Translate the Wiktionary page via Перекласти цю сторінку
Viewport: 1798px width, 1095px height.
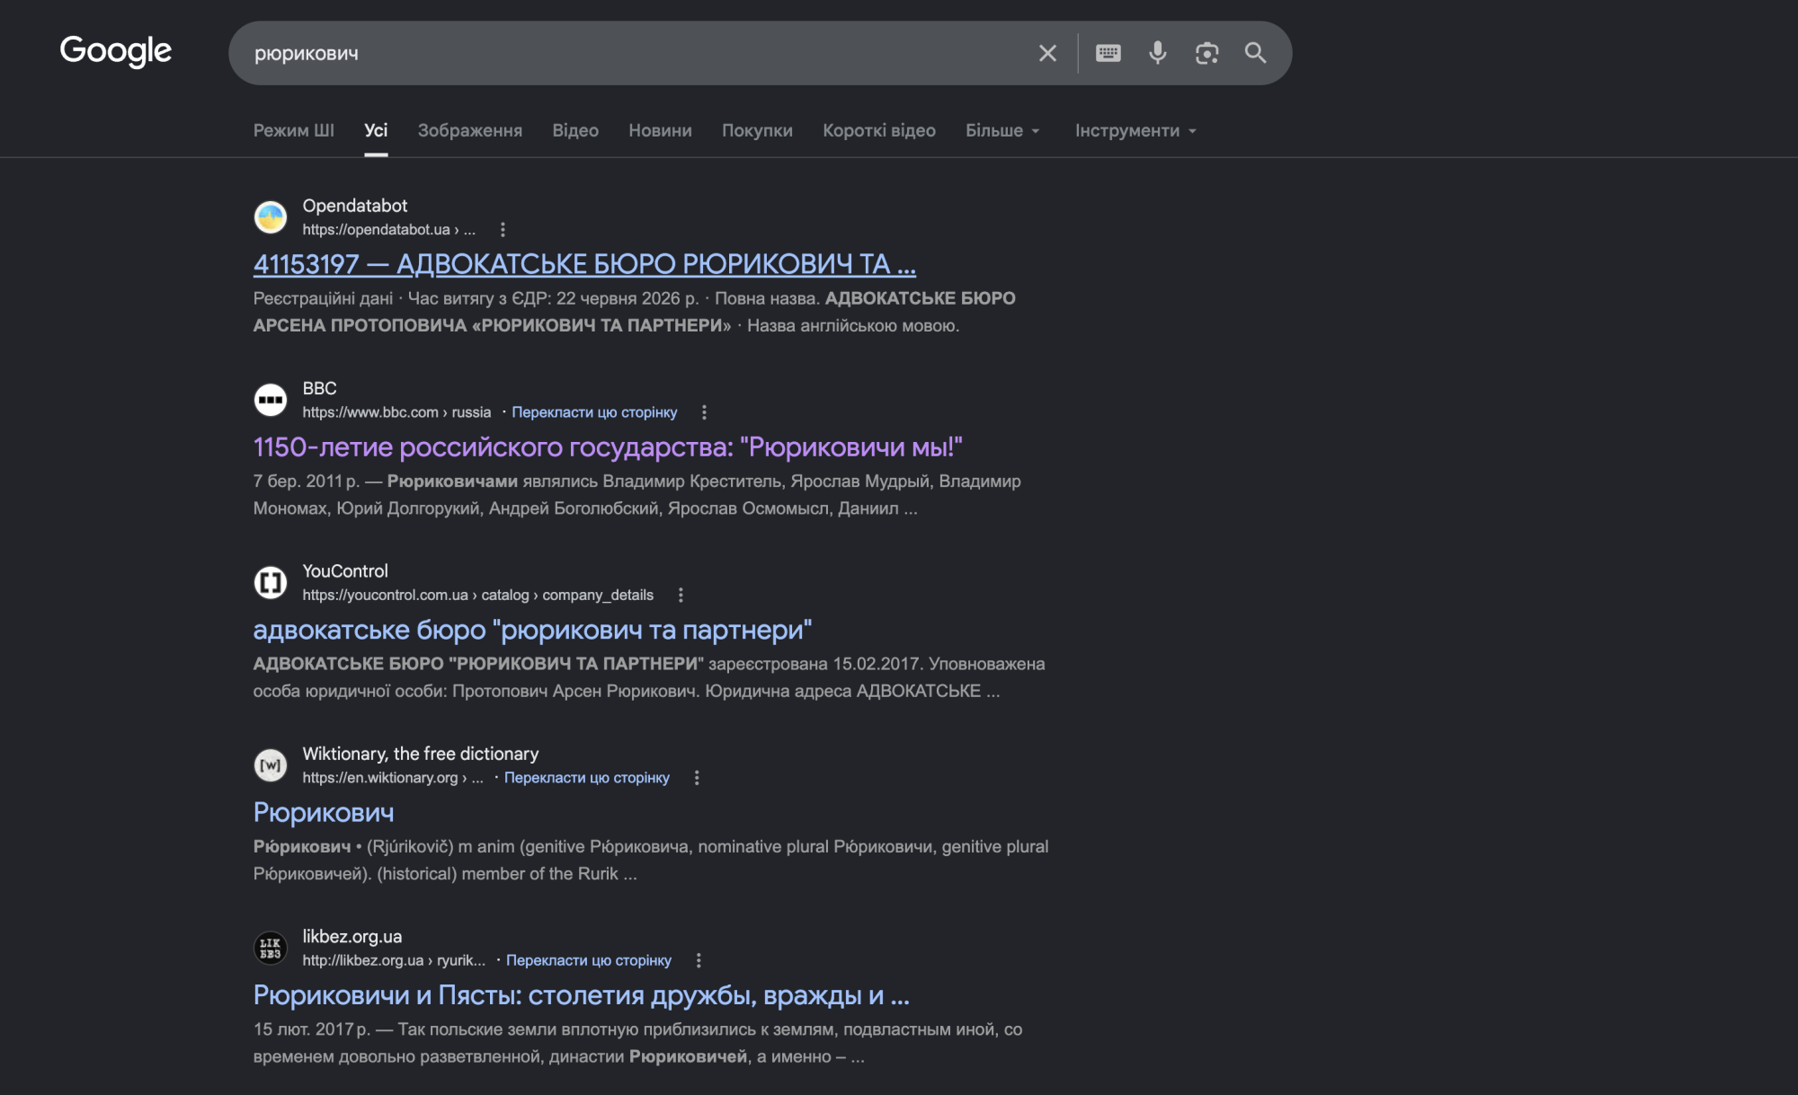[586, 778]
